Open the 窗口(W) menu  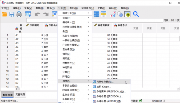pyautogui.click(x=113, y=8)
